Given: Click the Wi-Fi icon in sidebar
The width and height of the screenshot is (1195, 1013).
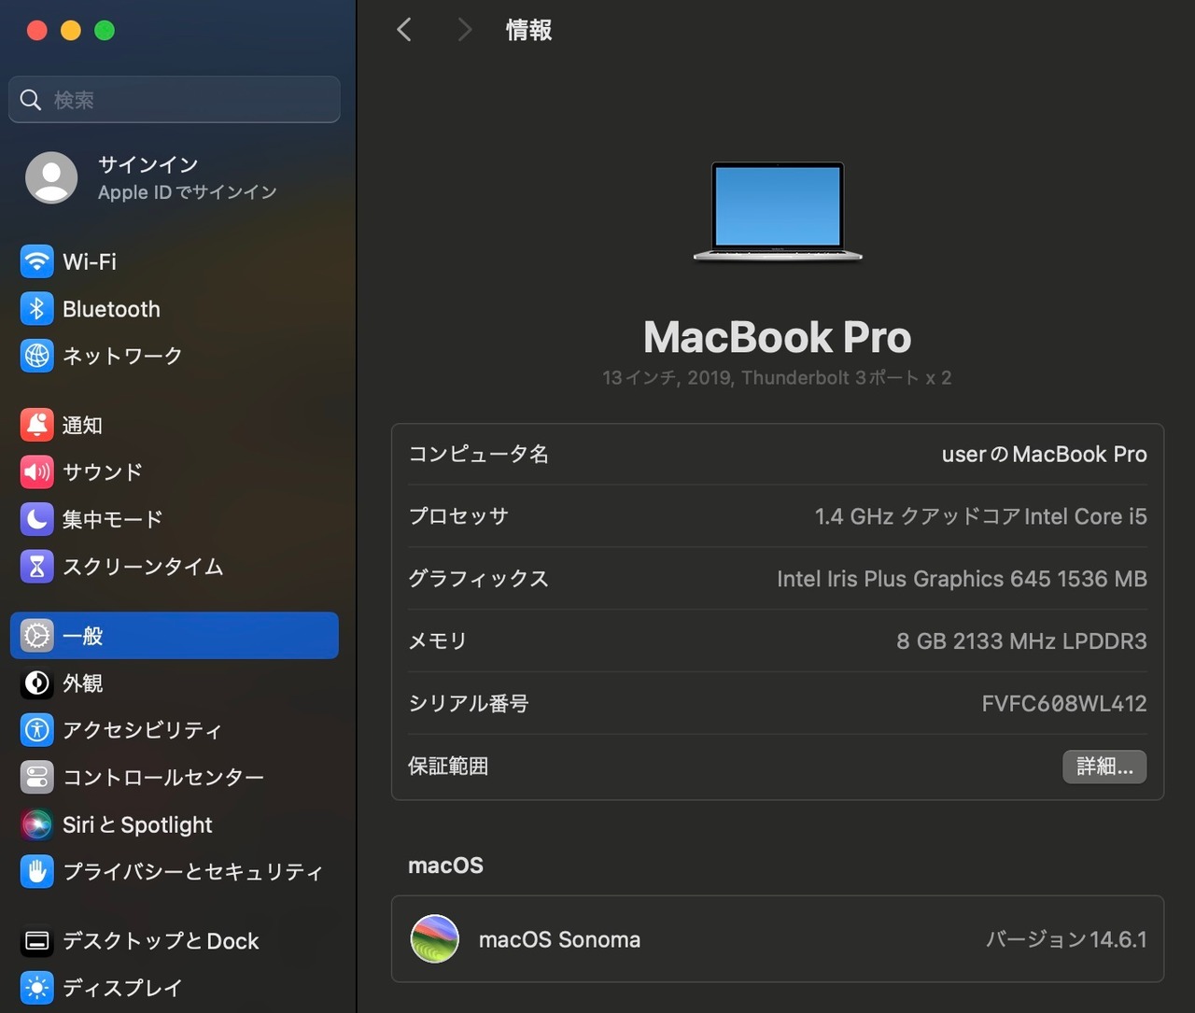Looking at the screenshot, I should [x=37, y=261].
